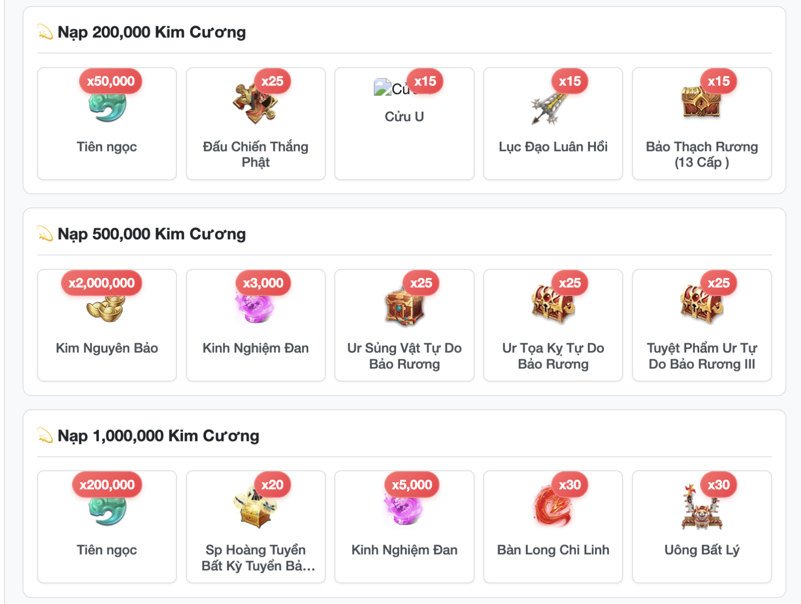
Task: Click the Nạp 200,000 Kim Cương heading
Action: pos(152,32)
